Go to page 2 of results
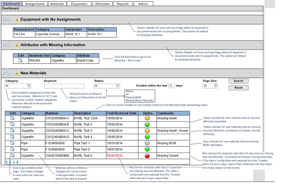The width and height of the screenshot is (293, 188). click(10, 162)
